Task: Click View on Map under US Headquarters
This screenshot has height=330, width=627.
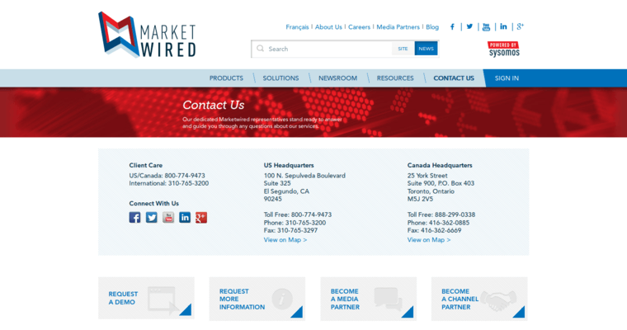Action: (285, 239)
